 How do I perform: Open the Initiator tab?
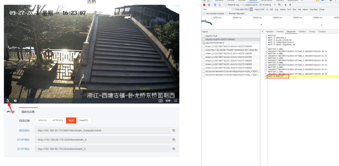(302, 32)
